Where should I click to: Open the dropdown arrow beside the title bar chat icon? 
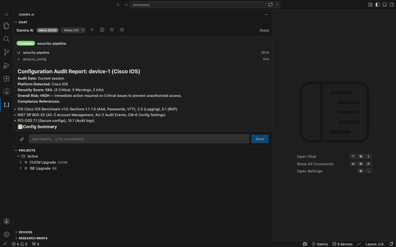(277, 5)
